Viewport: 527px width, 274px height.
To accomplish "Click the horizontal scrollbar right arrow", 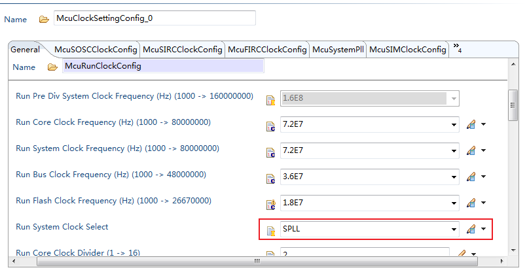I will [501, 261].
